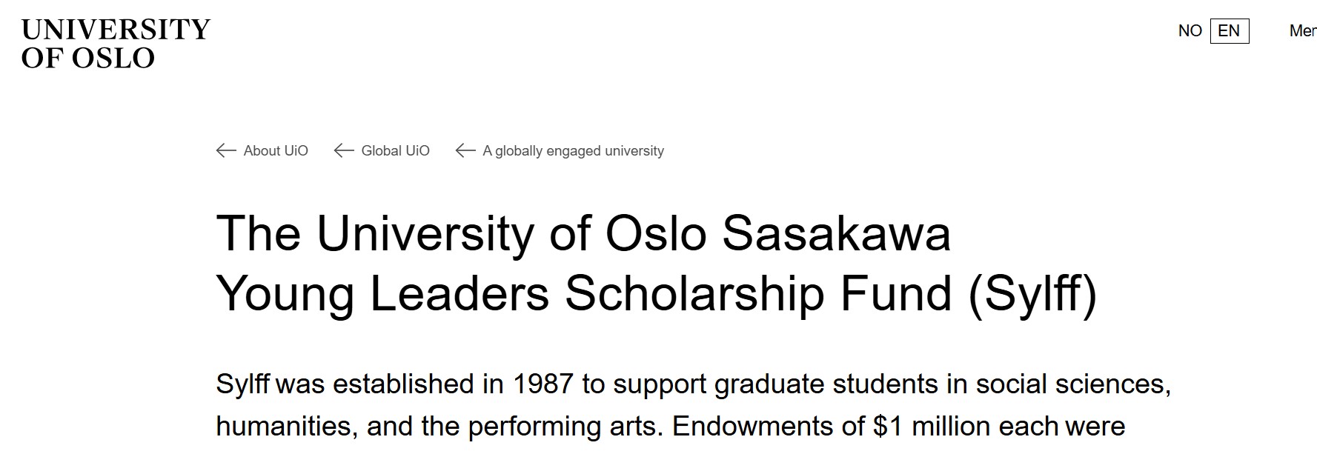Open the Global UiO breadcrumb link

[x=395, y=151]
